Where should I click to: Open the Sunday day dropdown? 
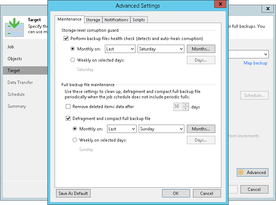pyautogui.click(x=161, y=129)
